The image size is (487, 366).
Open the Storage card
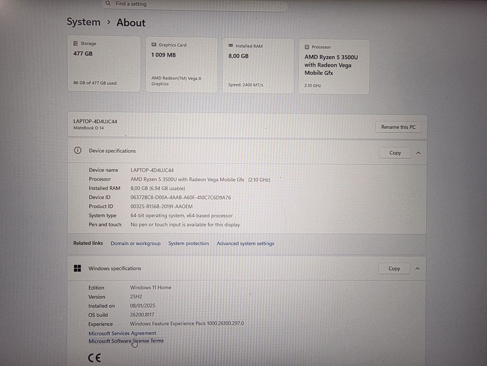click(x=104, y=63)
